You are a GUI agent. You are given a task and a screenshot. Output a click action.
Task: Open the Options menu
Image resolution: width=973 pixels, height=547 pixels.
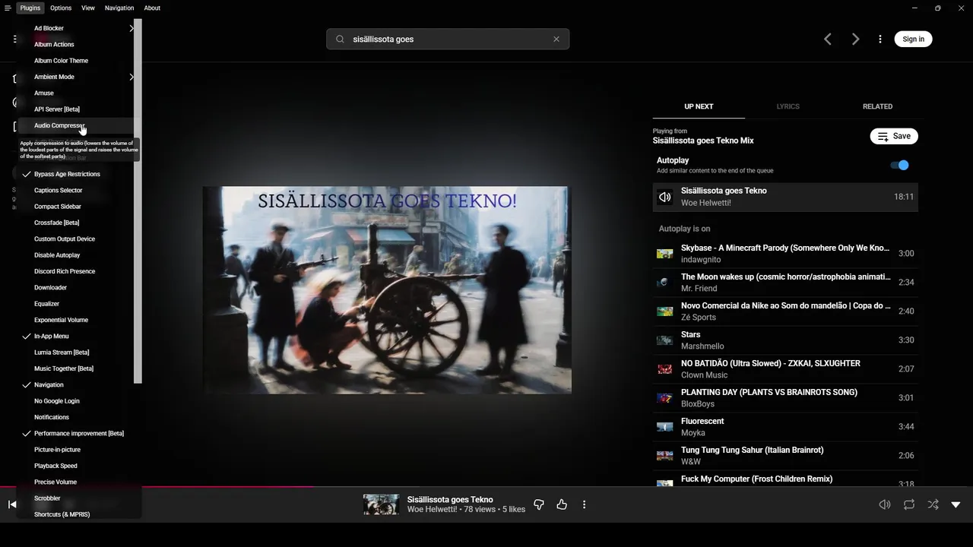61,8
